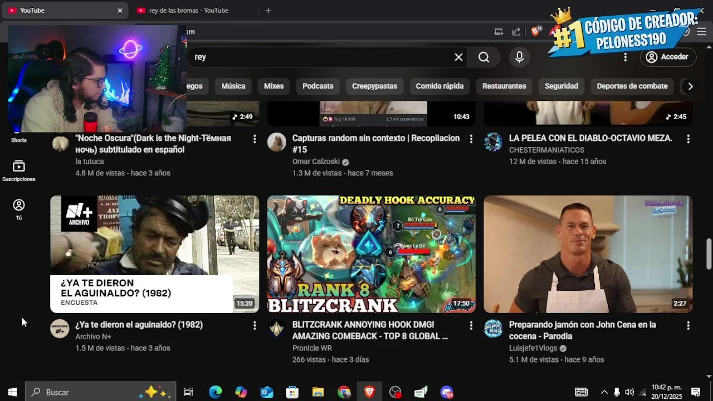Click the Acceder sign-in button

coord(667,57)
